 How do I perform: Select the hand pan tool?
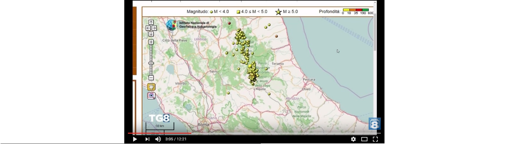[151, 87]
